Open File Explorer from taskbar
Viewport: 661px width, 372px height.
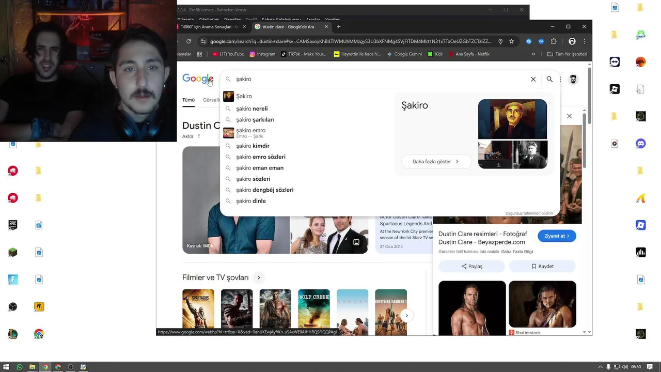coord(32,367)
